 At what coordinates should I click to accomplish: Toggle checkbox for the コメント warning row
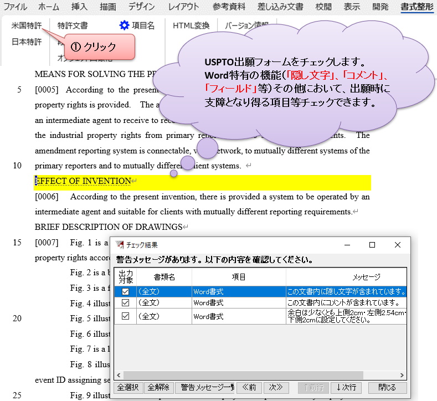tap(125, 303)
